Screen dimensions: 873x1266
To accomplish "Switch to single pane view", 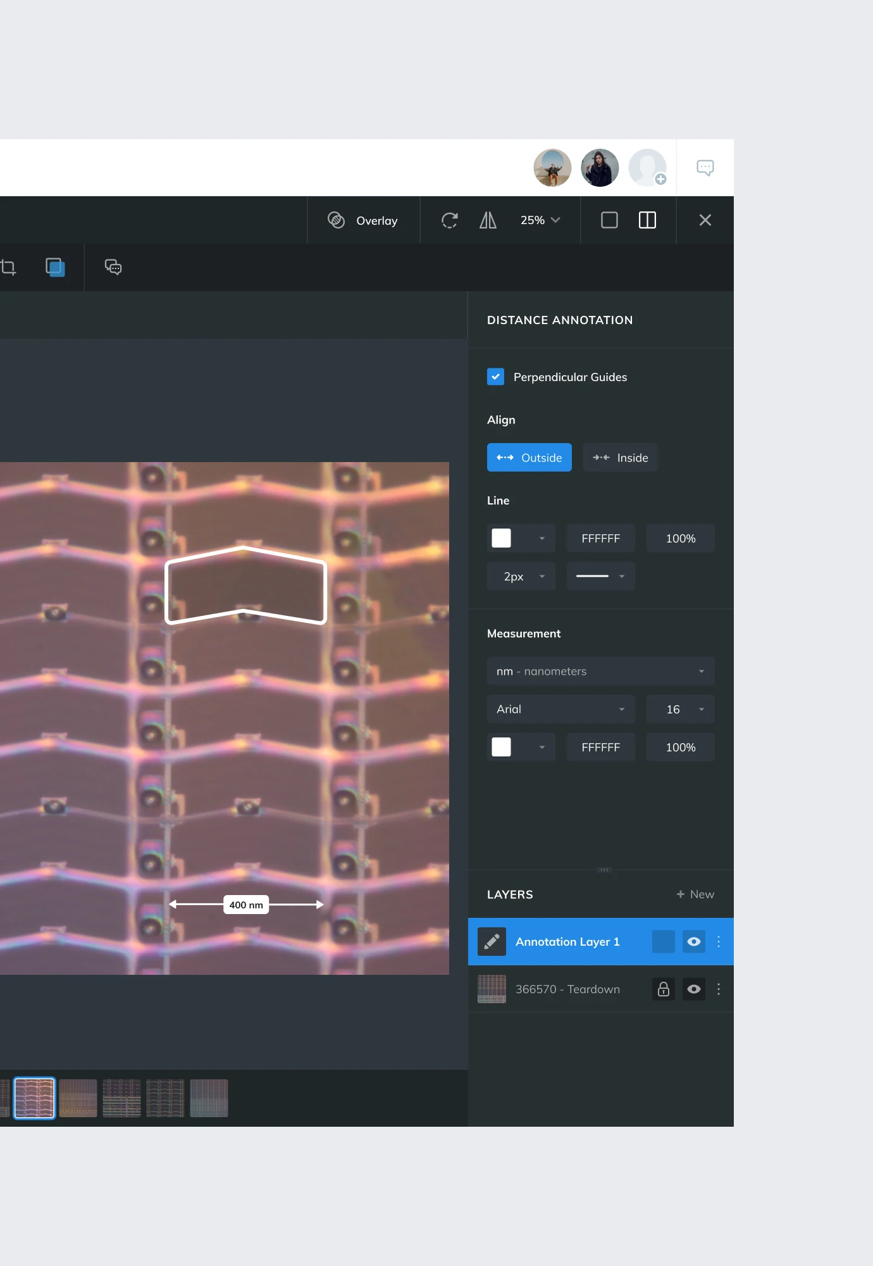I will 609,220.
